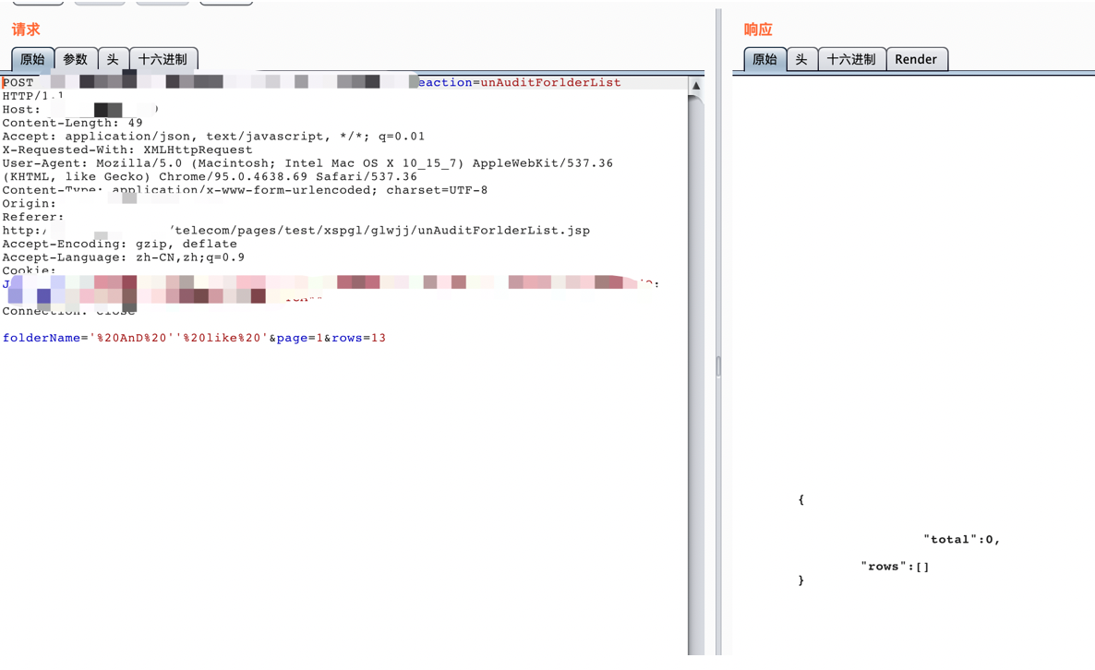
Task: Click the request scrollbar up arrow
Action: coord(695,85)
